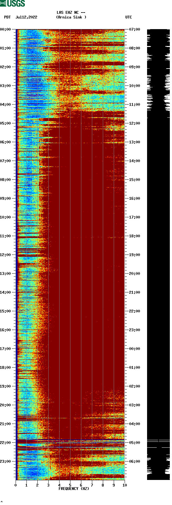The image size is (172, 505).
Task: Click the 6 Hz frequency tick label
Action: [81, 485]
